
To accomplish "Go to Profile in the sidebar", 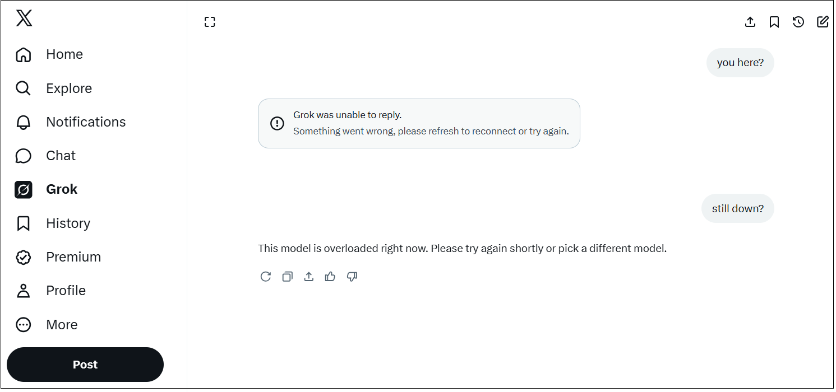I will 66,291.
